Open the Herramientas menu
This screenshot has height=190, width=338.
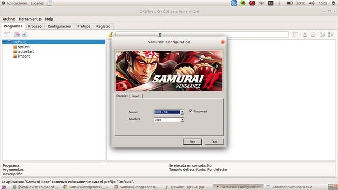[30, 19]
